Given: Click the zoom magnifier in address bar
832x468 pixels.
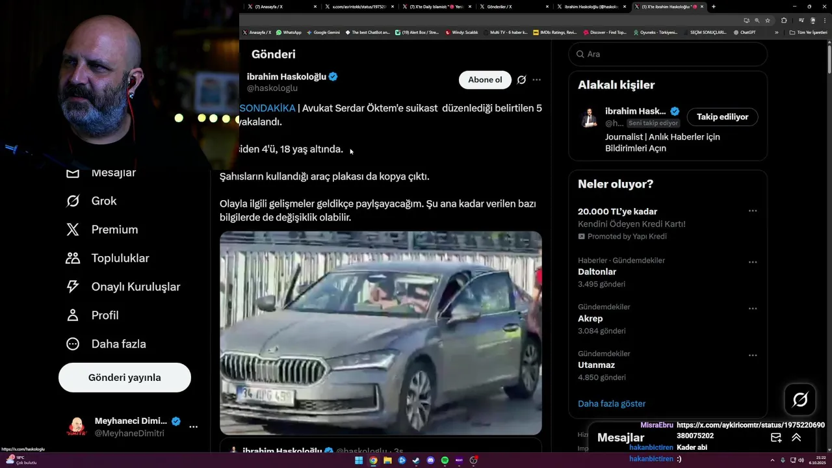Looking at the screenshot, I should click(x=757, y=20).
